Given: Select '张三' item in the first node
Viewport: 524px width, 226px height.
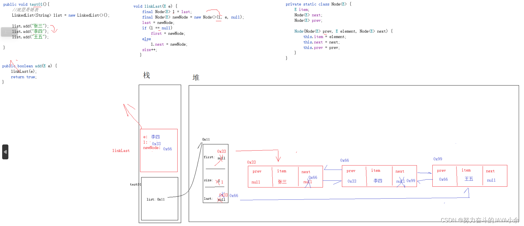Looking at the screenshot, I should (x=282, y=182).
